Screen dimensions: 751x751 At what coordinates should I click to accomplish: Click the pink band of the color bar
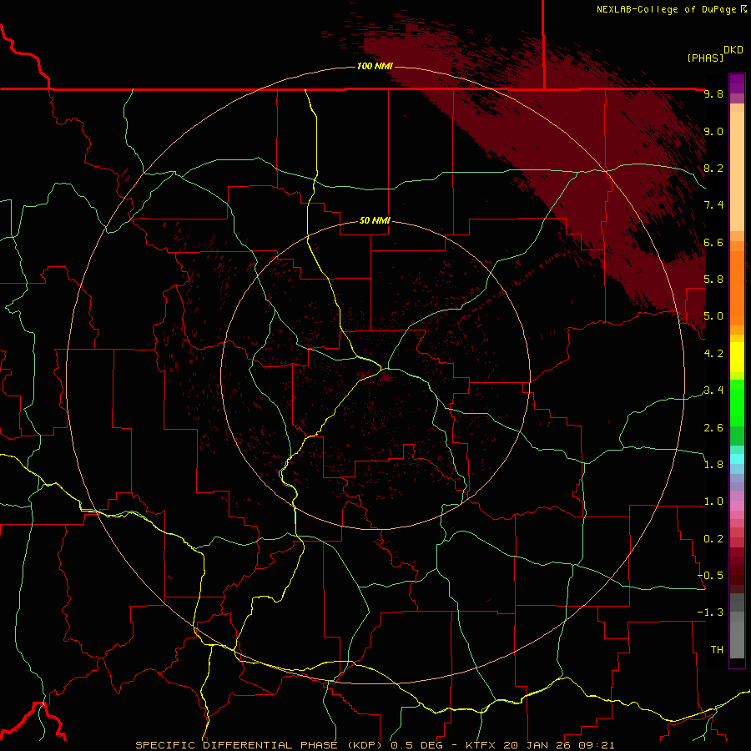tap(737, 506)
